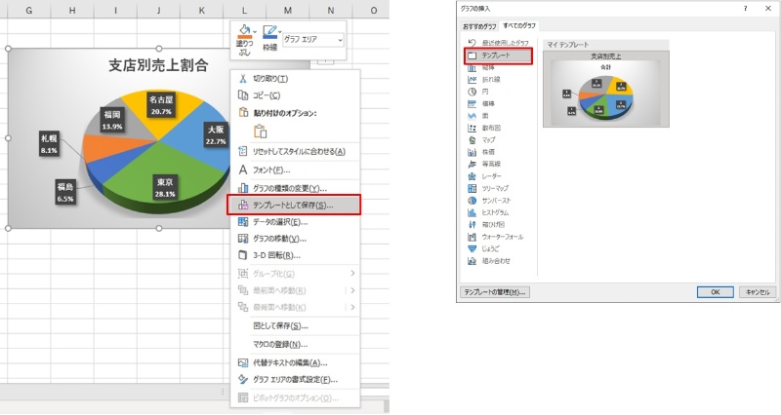781x415 pixels.
Task: Click データの選択 in the context menu
Action: [280, 222]
